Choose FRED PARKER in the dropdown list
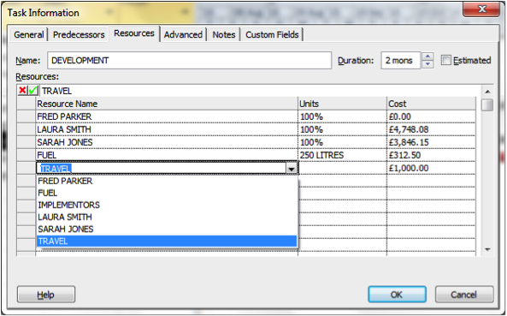The width and height of the screenshot is (507, 316). [x=167, y=181]
